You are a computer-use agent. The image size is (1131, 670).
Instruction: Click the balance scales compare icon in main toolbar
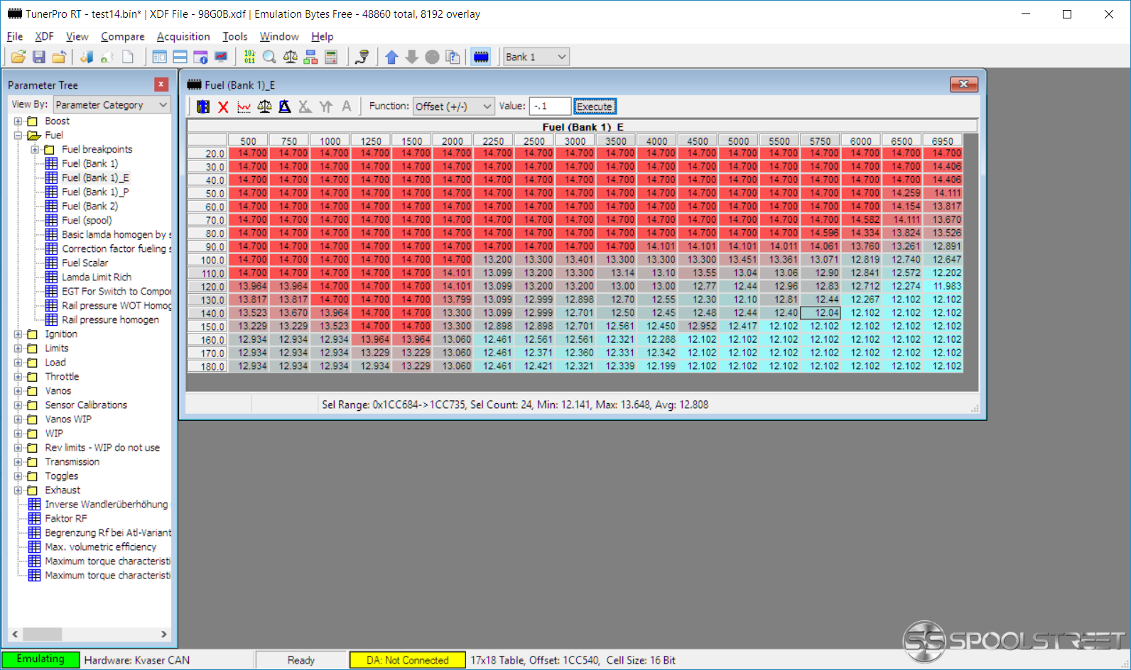290,57
